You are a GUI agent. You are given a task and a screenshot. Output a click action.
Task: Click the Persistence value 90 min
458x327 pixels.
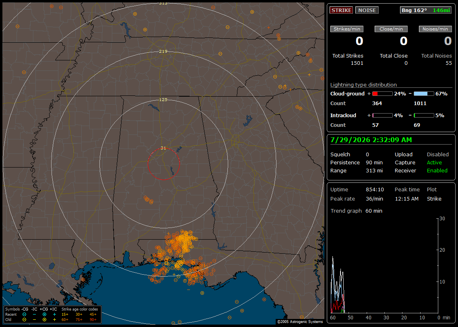pos(374,162)
